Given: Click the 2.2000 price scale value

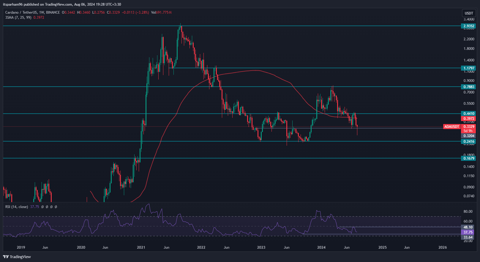Looking at the screenshot, I should (469, 39).
